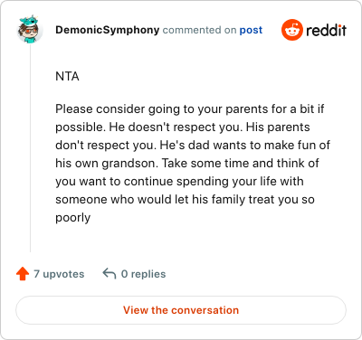362x340 pixels.
Task: Click the reply arrow icon
Action: [x=110, y=273]
